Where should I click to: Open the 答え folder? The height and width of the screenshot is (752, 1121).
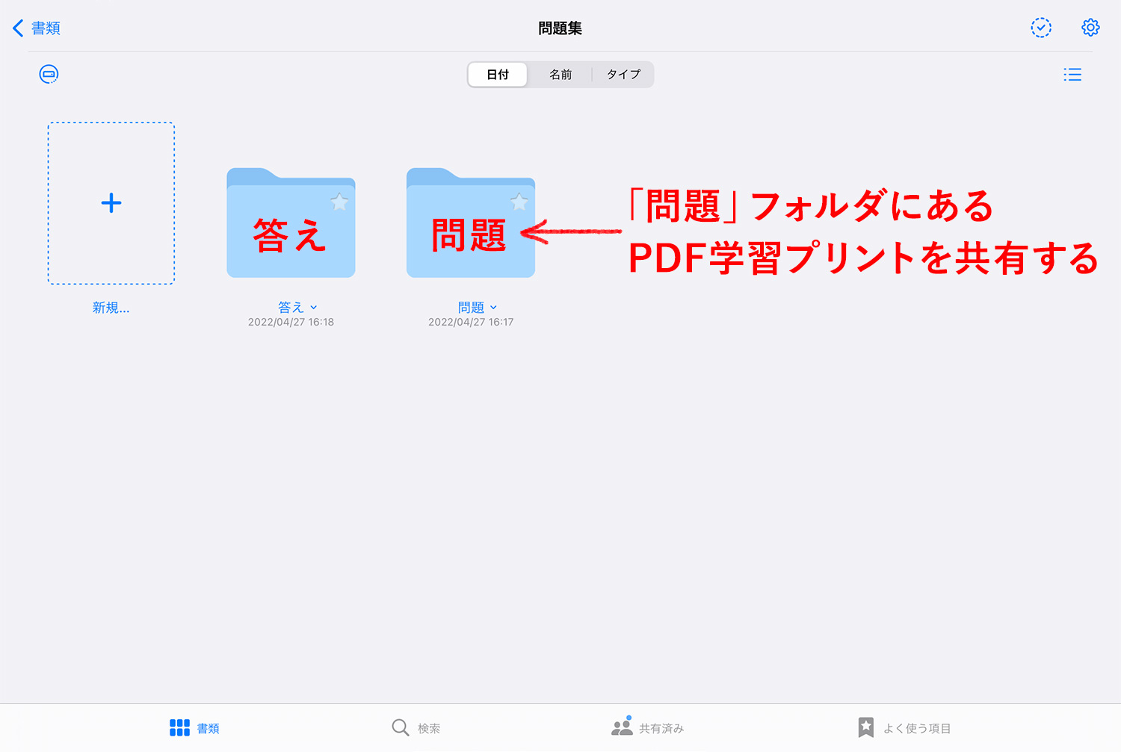point(291,223)
